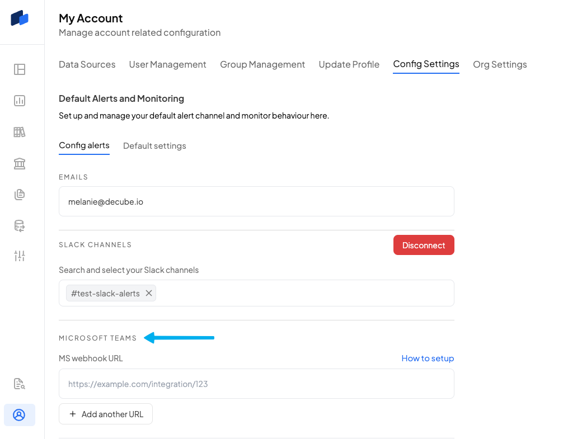Go to the Group Management tab
Screen dimensions: 563x439
[x=262, y=64]
